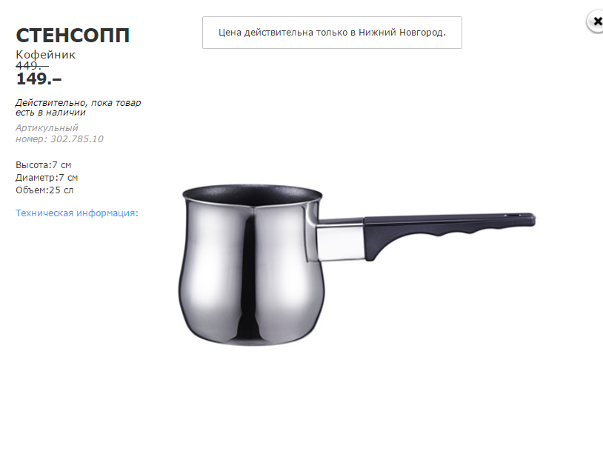Screen dimensions: 603x457
Task: Click the availability note about товар в наличии
Action: (x=78, y=107)
